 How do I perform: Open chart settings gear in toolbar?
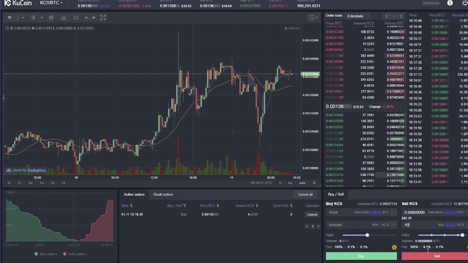(51, 18)
